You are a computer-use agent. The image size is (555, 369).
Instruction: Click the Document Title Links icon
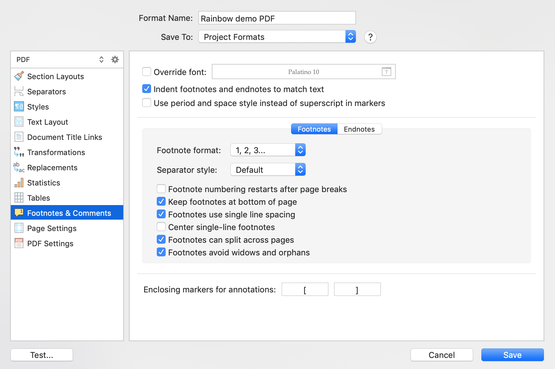pyautogui.click(x=19, y=137)
